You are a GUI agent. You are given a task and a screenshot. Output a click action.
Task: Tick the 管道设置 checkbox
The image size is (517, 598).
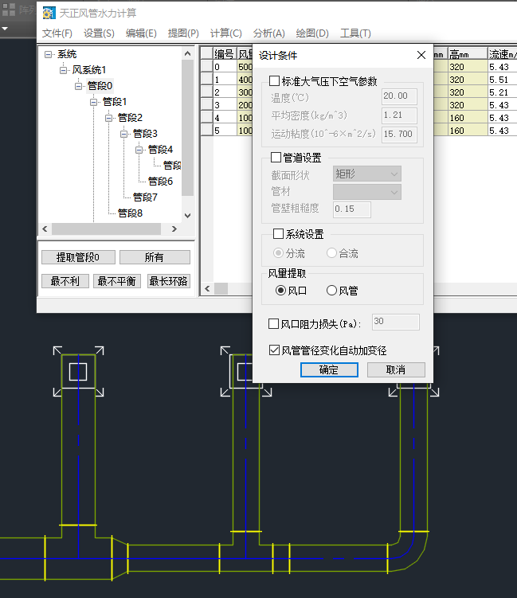[276, 158]
